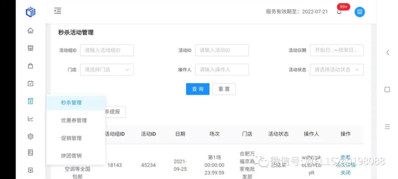
Task: Click the 活动组ID input field
Action: click(107, 50)
